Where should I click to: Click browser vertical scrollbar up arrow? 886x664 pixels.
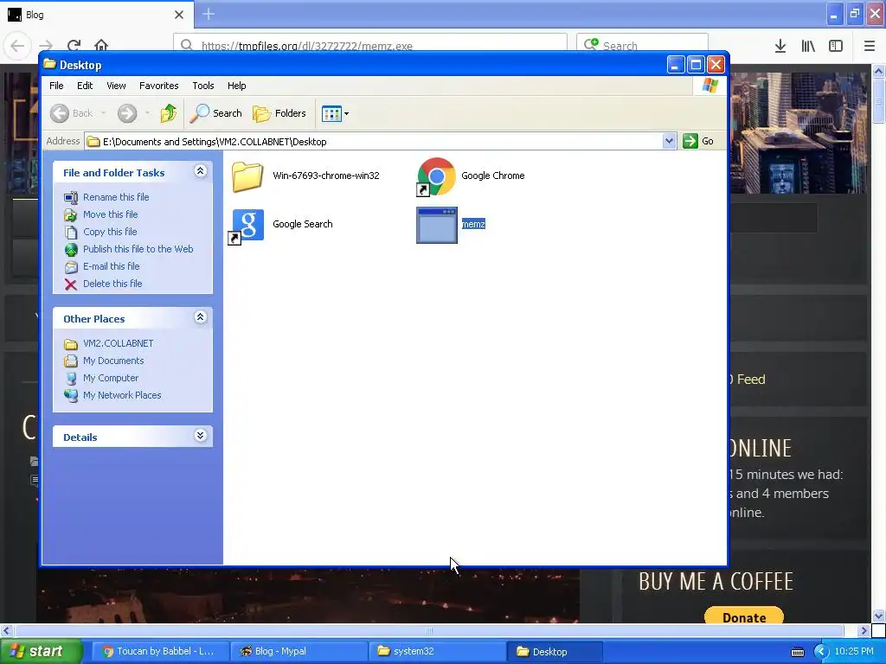pyautogui.click(x=879, y=71)
